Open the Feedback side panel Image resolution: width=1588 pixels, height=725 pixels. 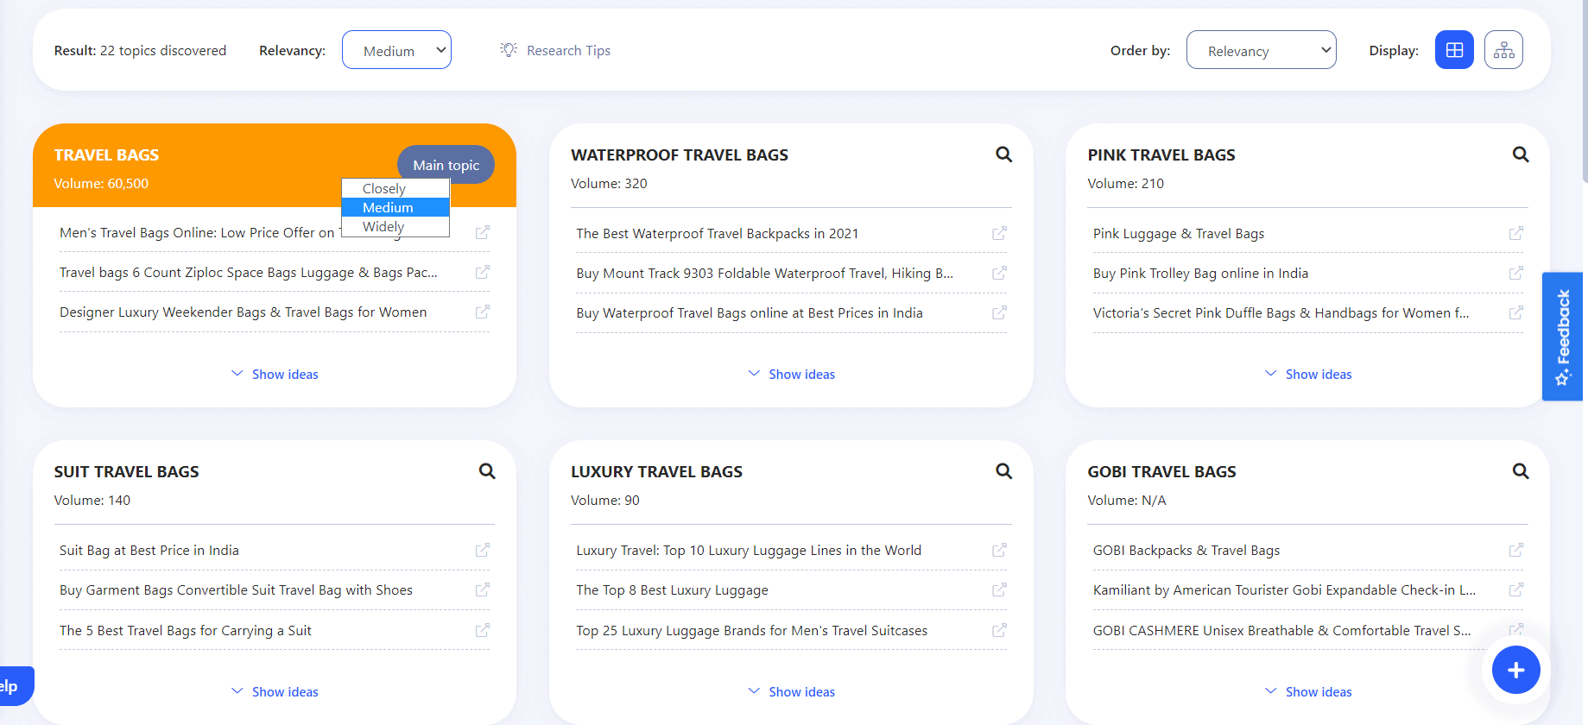tap(1562, 337)
